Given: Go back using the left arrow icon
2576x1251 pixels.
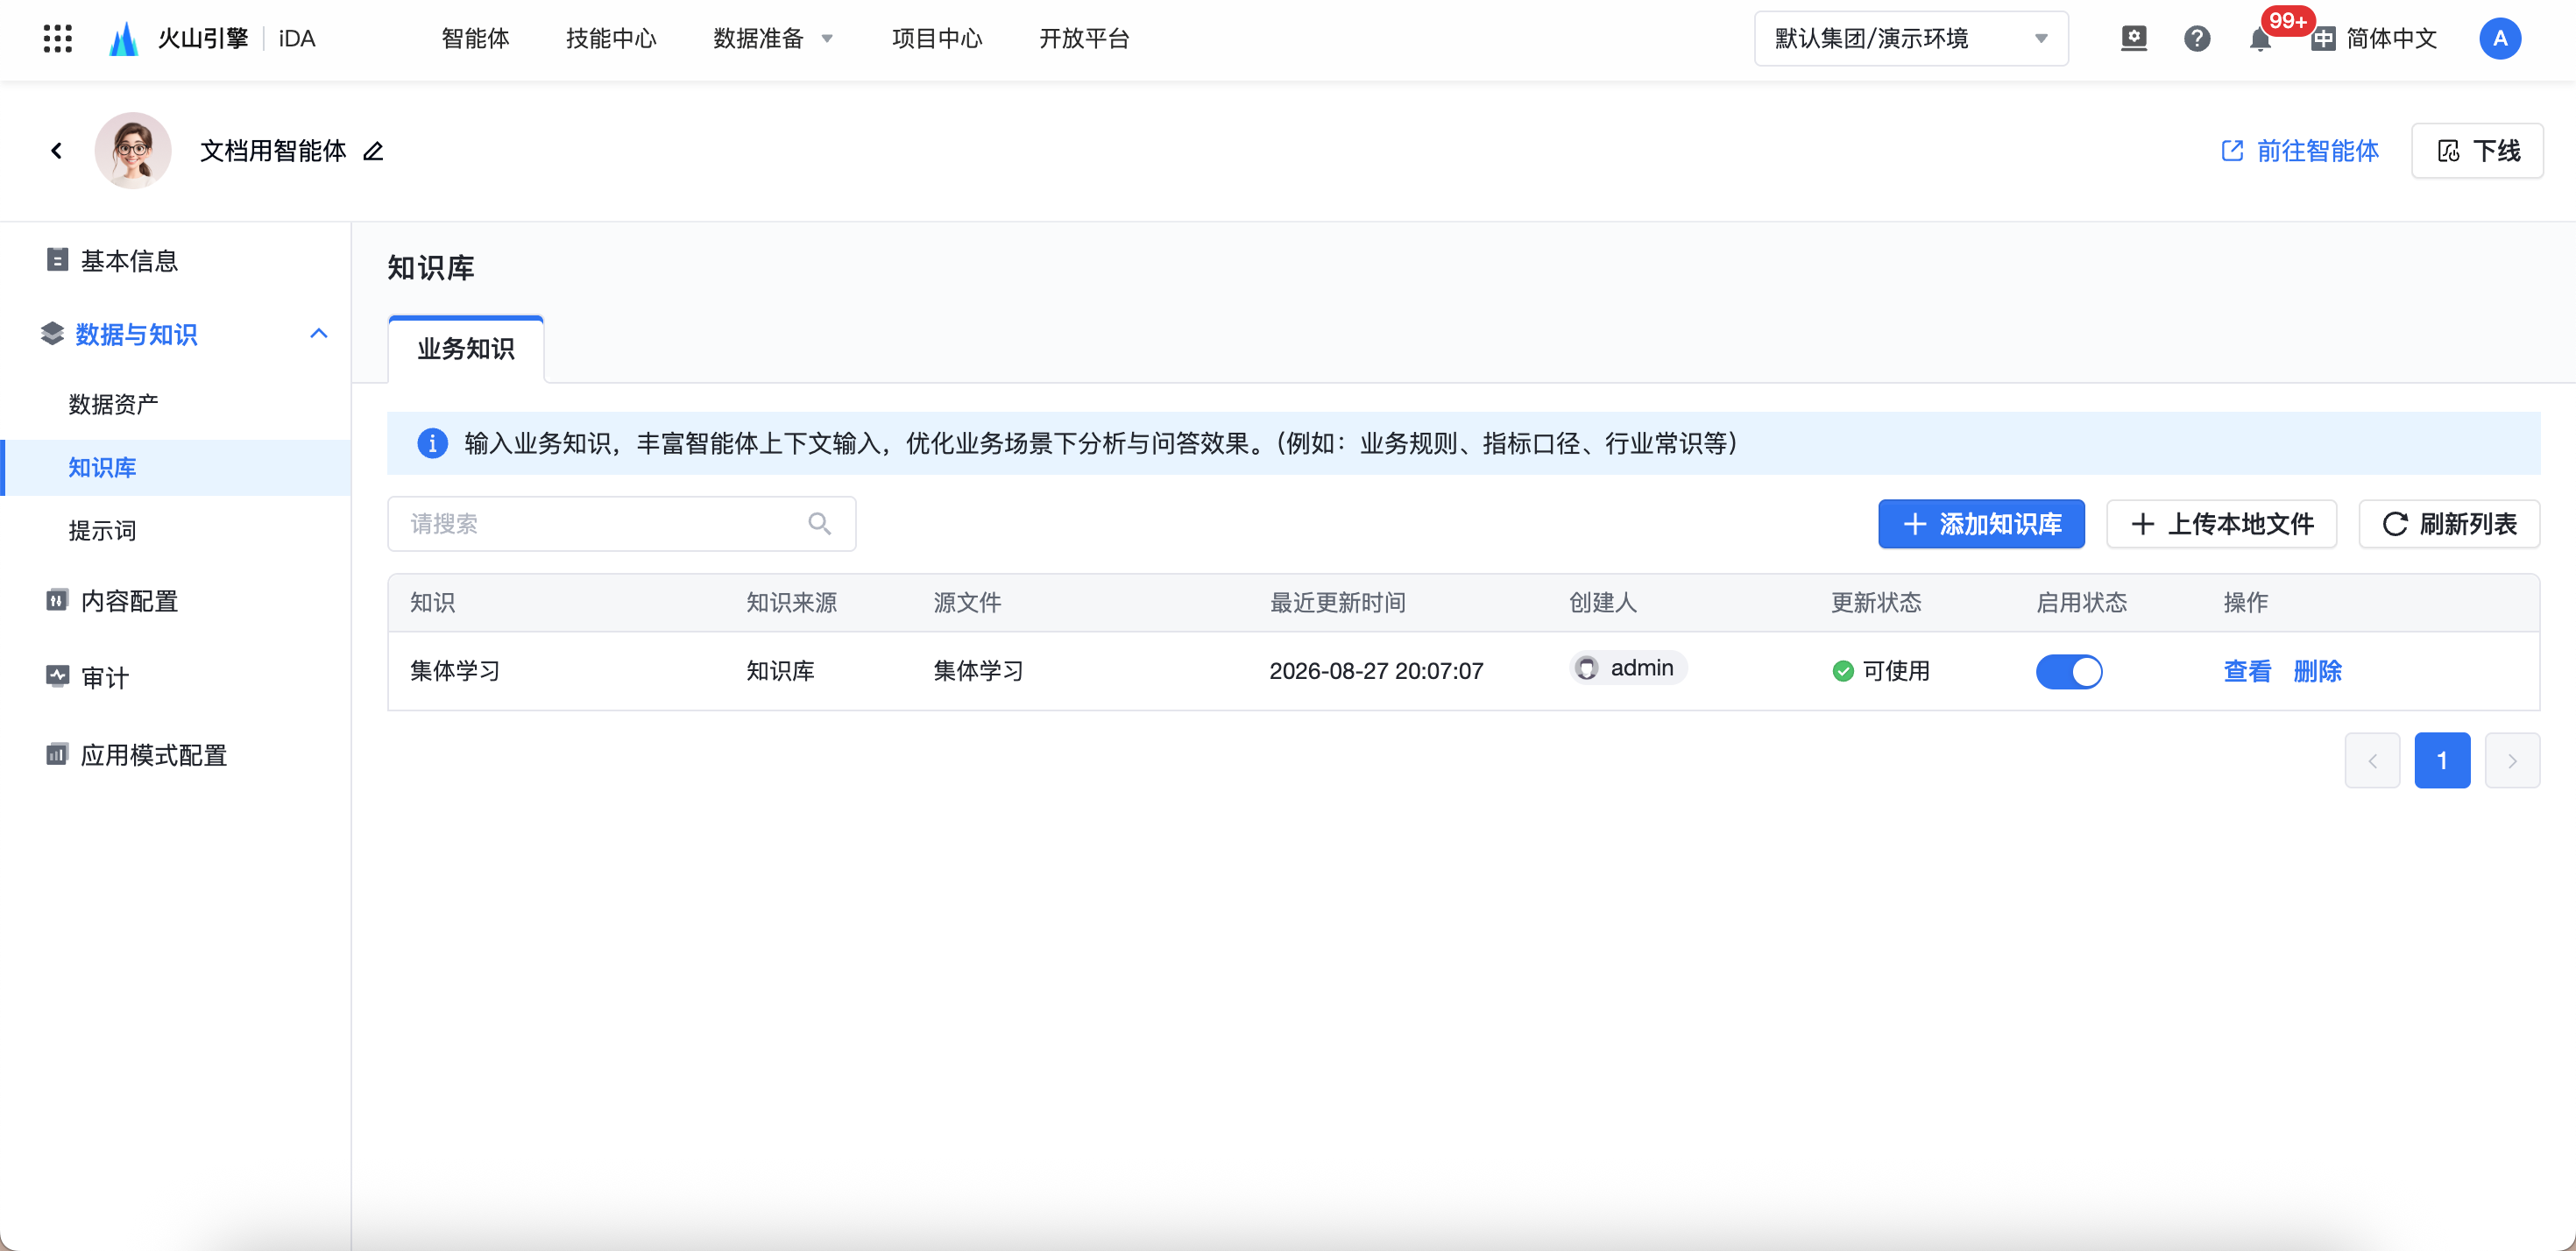Looking at the screenshot, I should 56,151.
